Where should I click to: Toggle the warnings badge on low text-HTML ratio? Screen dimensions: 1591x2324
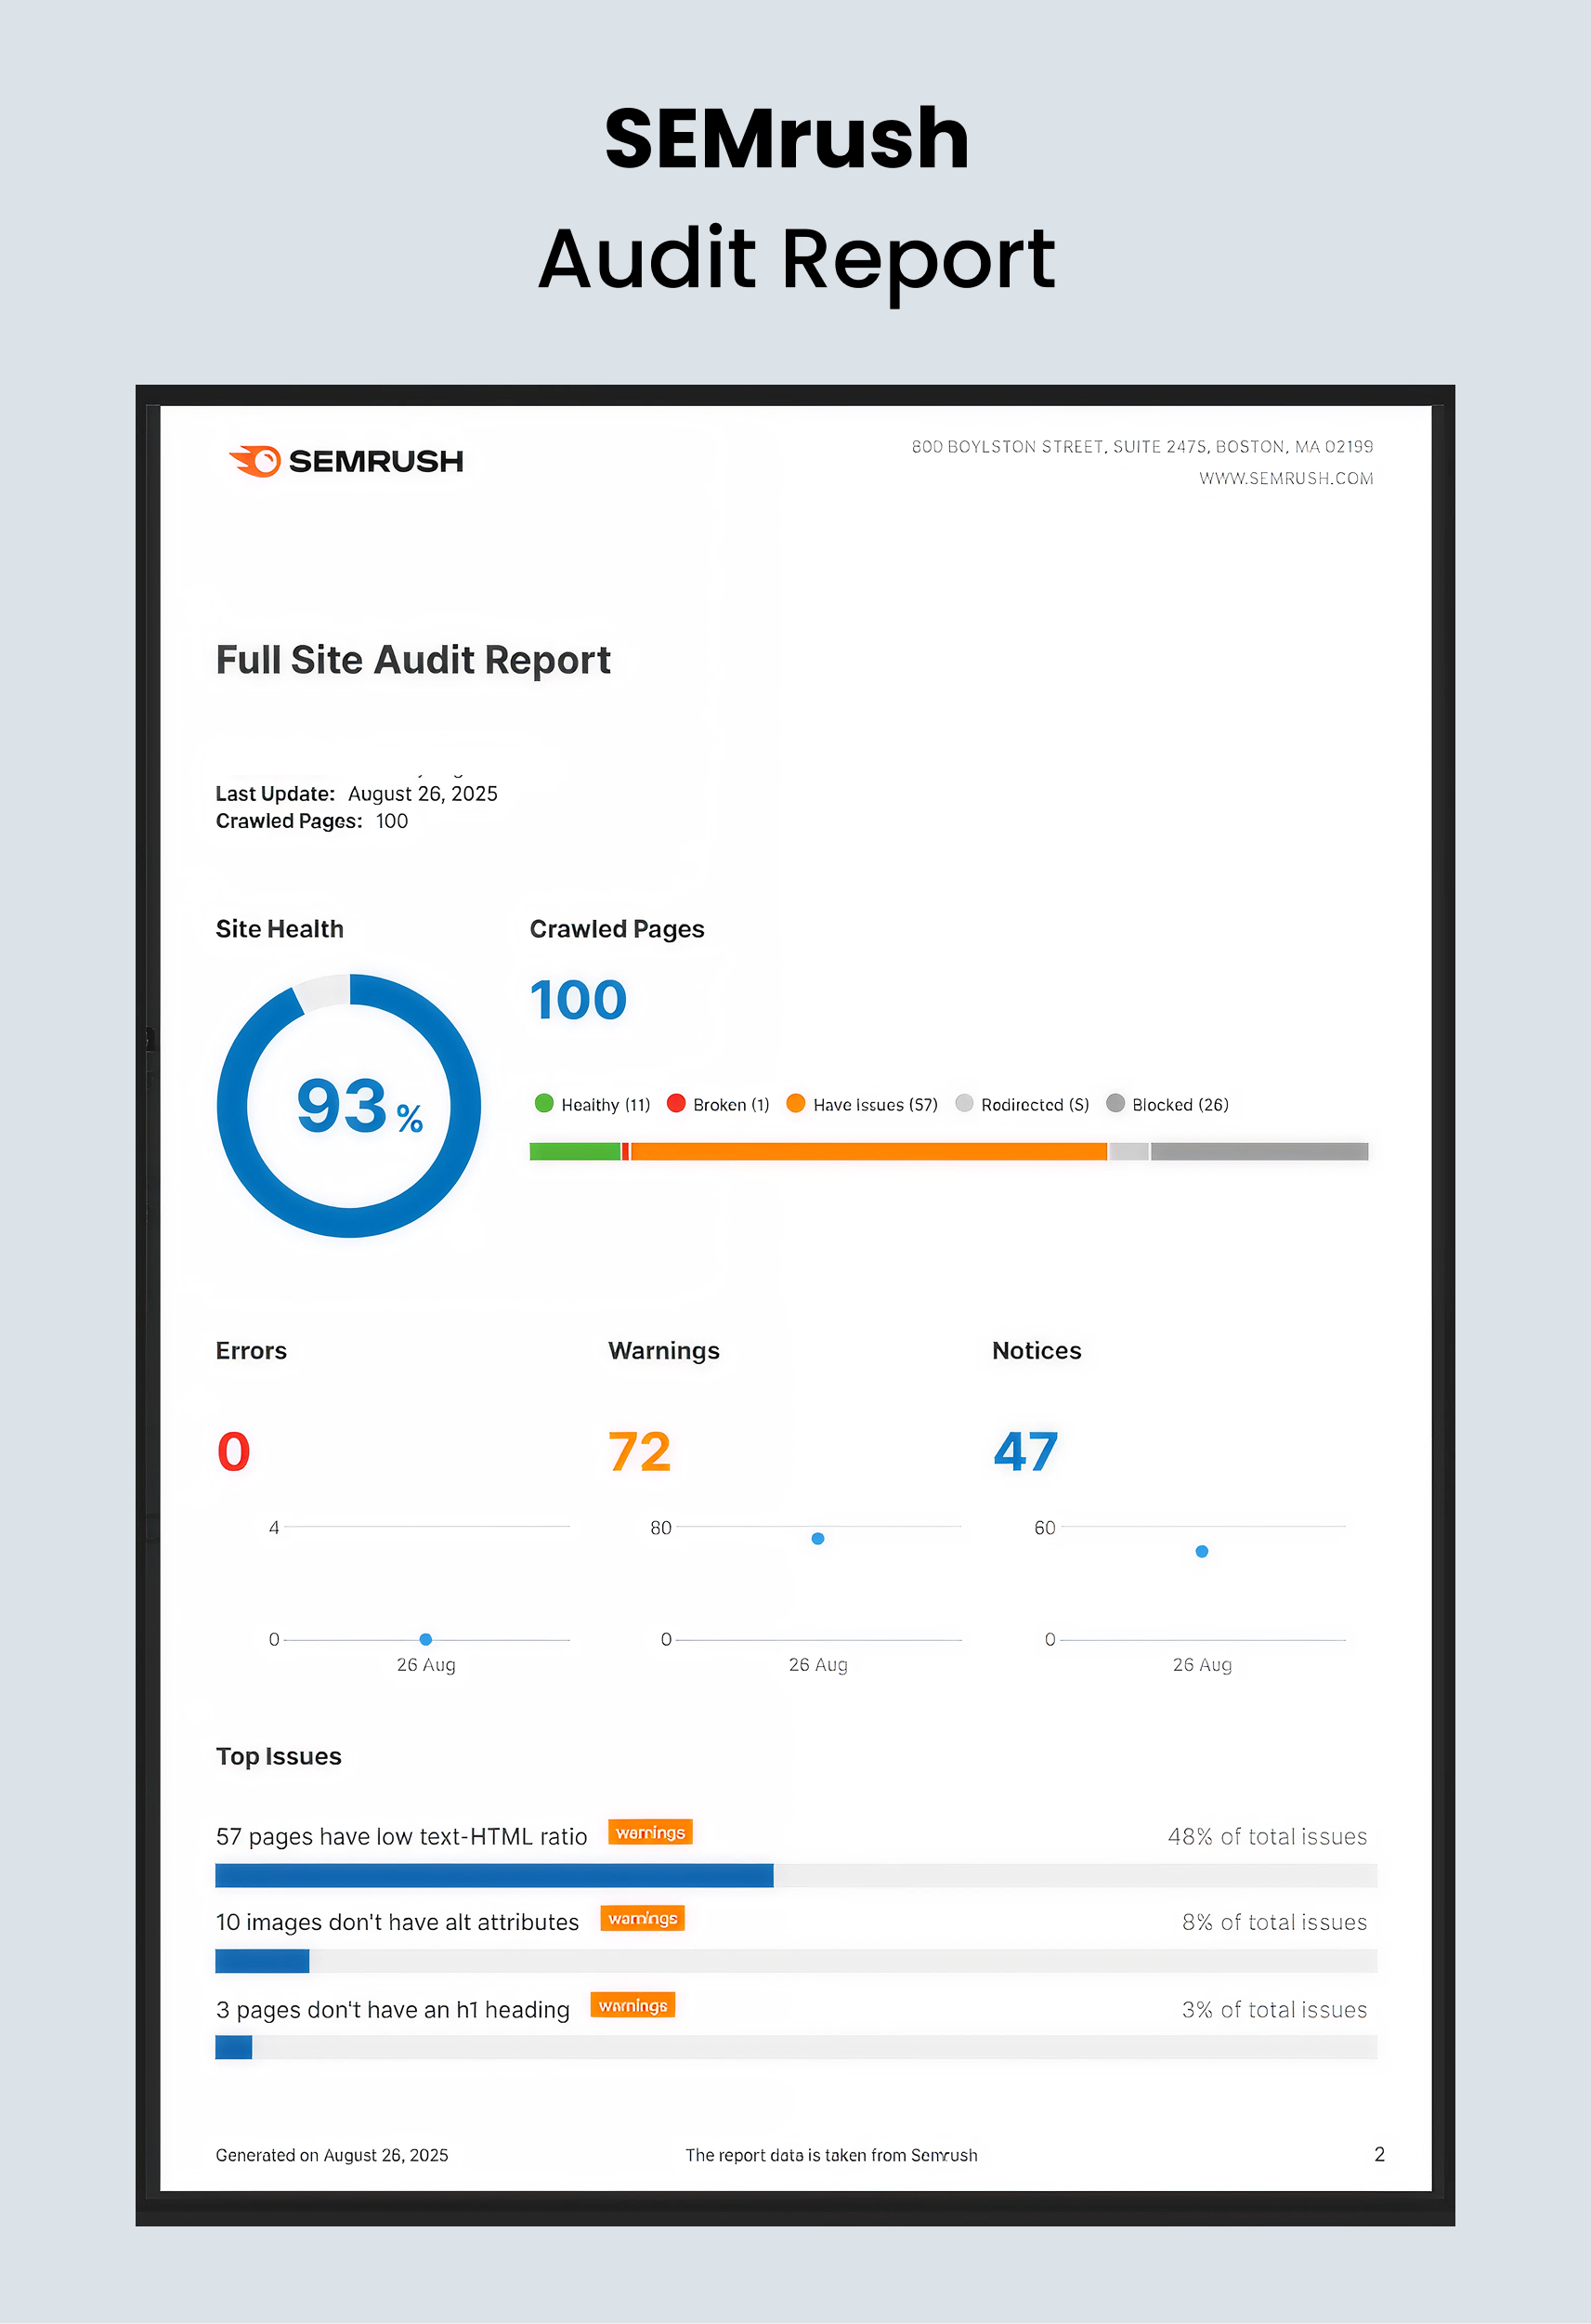649,1833
